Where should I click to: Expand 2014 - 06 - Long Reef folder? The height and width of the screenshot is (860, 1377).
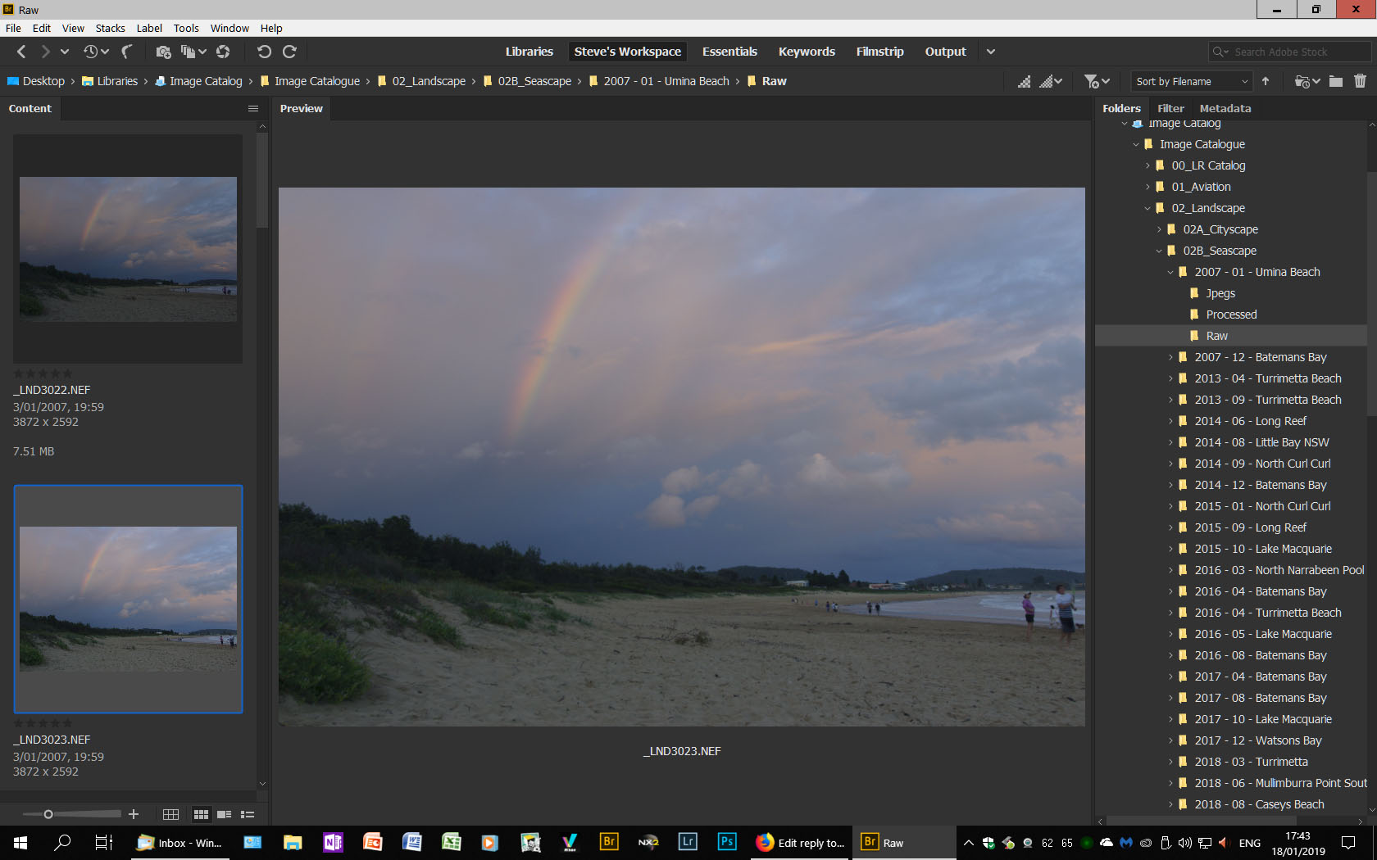click(1170, 421)
